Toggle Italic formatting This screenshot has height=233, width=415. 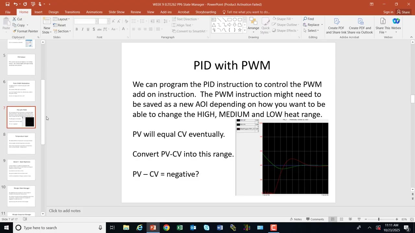point(82,29)
